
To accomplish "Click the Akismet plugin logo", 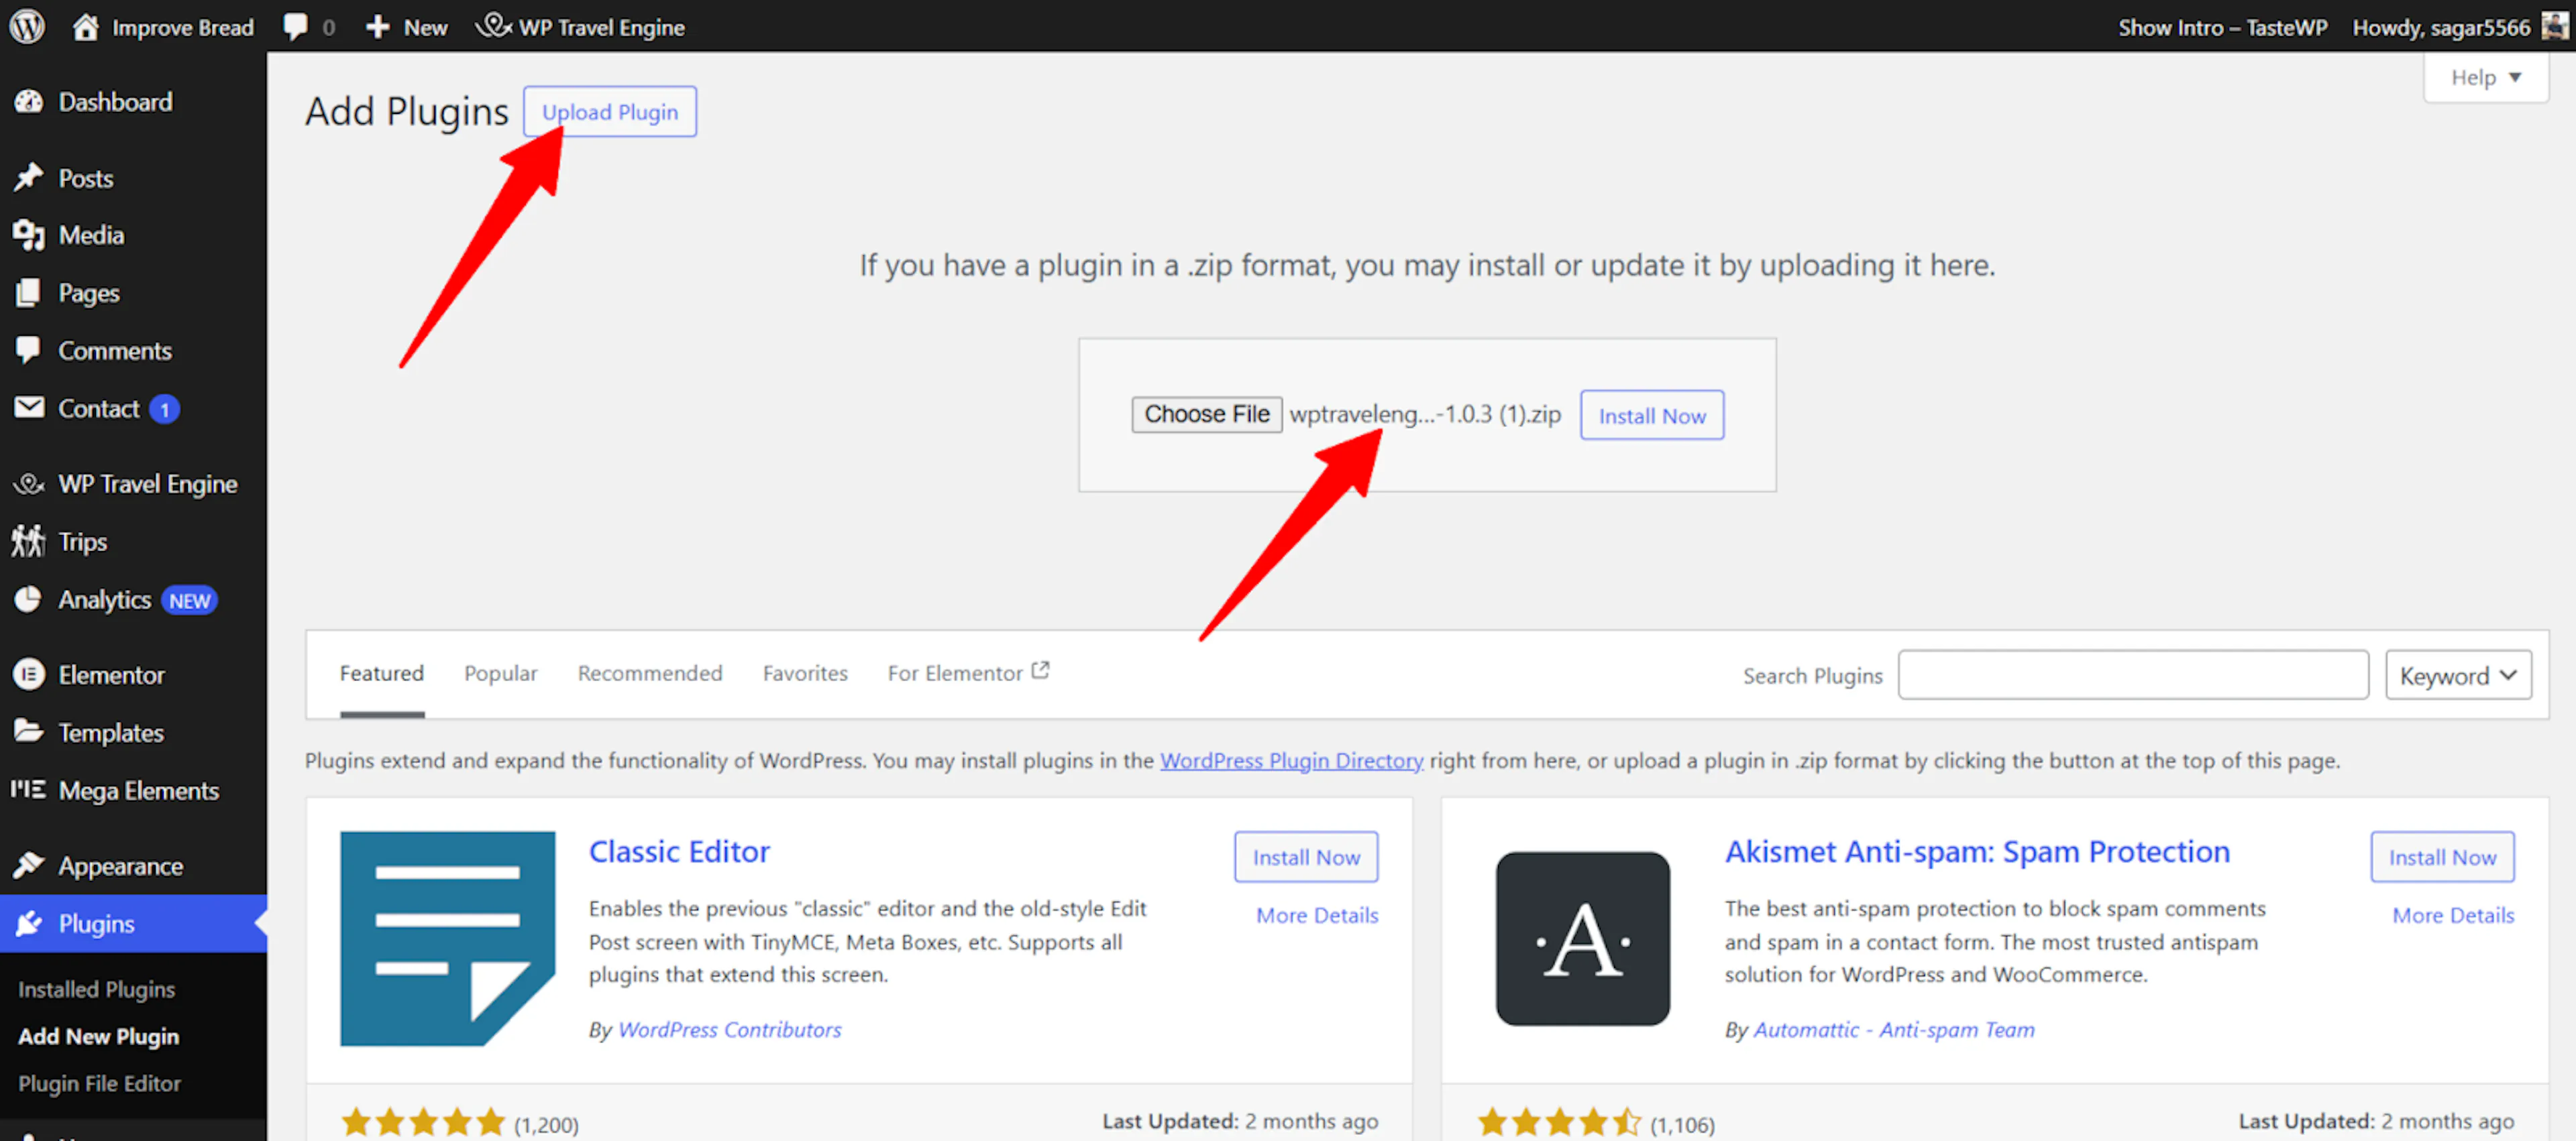I will pyautogui.click(x=1582, y=938).
